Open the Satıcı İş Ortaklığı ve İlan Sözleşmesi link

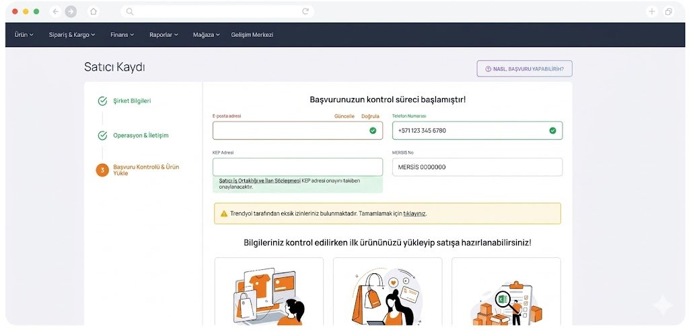(259, 181)
